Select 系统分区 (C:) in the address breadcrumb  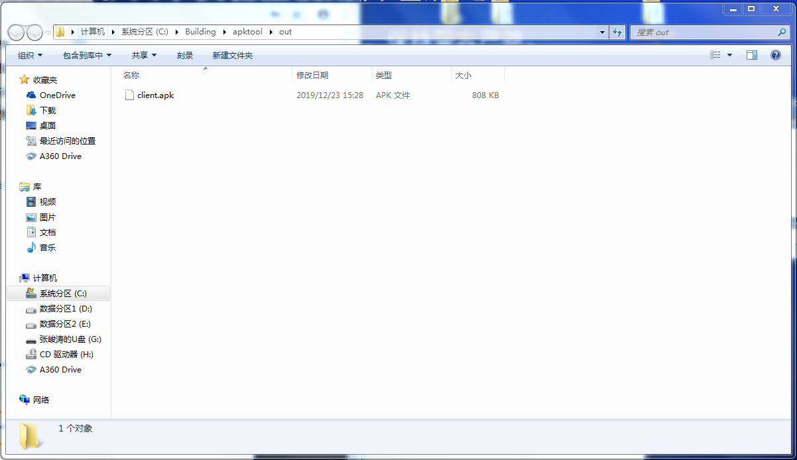143,32
